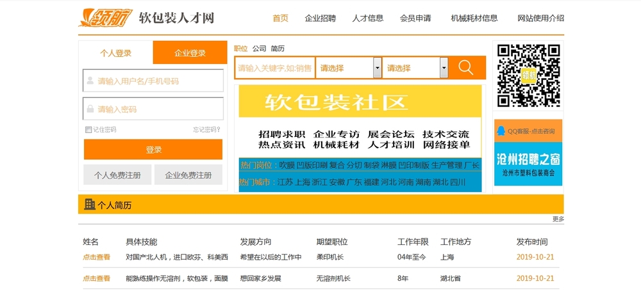The width and height of the screenshot is (641, 291).
Task: Click the building icon beside 个人简历
Action: tap(90, 204)
